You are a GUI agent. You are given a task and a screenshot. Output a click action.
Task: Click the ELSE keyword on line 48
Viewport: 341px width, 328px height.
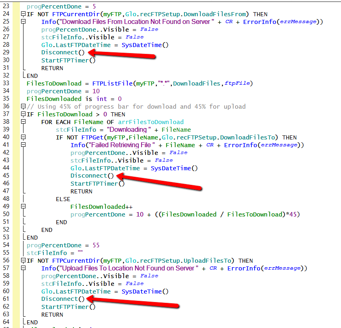[63, 199]
